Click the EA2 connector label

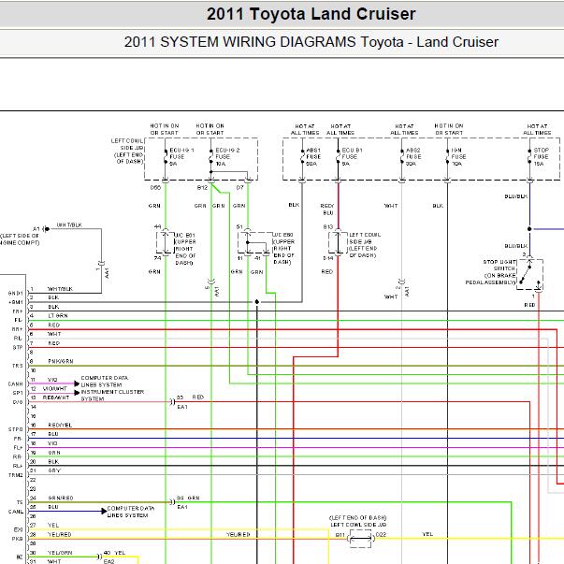(x=108, y=561)
